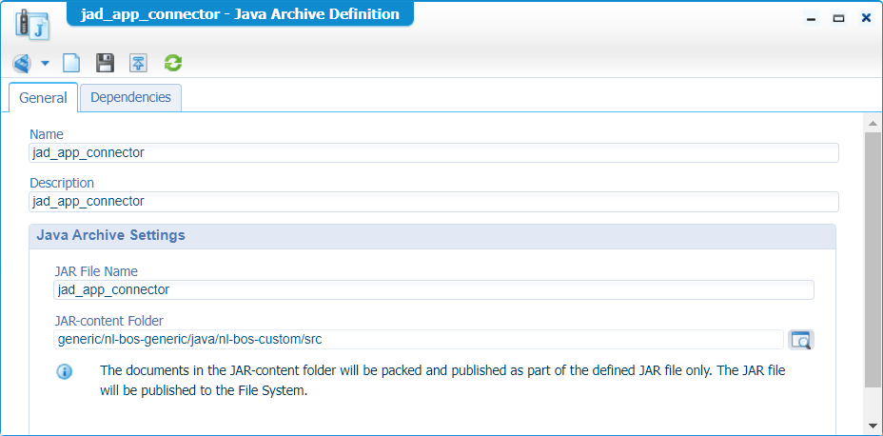Click the blue actions icon in toolbar
Image resolution: width=883 pixels, height=436 pixels.
[x=22, y=64]
